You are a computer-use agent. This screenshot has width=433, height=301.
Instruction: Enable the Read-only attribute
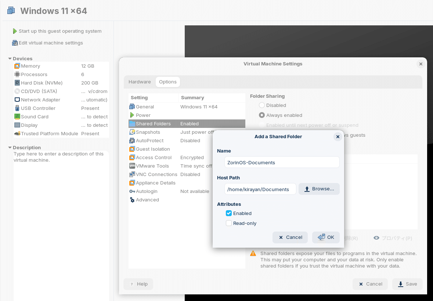click(x=229, y=223)
